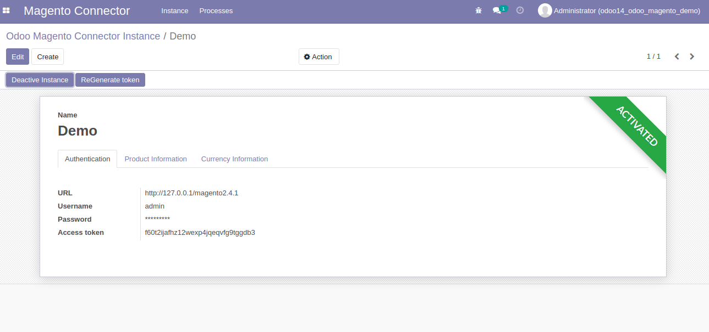
Task: Go to next record with right arrow
Action: point(692,56)
